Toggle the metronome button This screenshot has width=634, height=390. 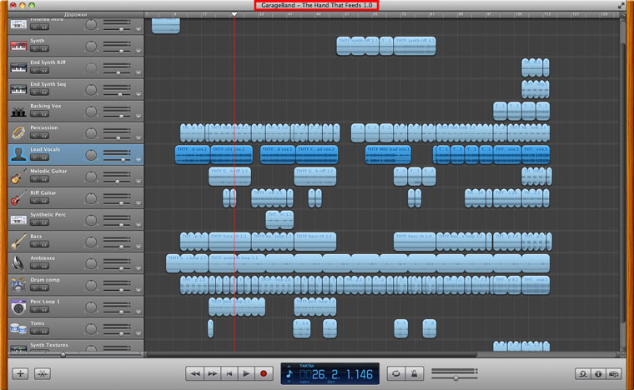pyautogui.click(x=414, y=374)
